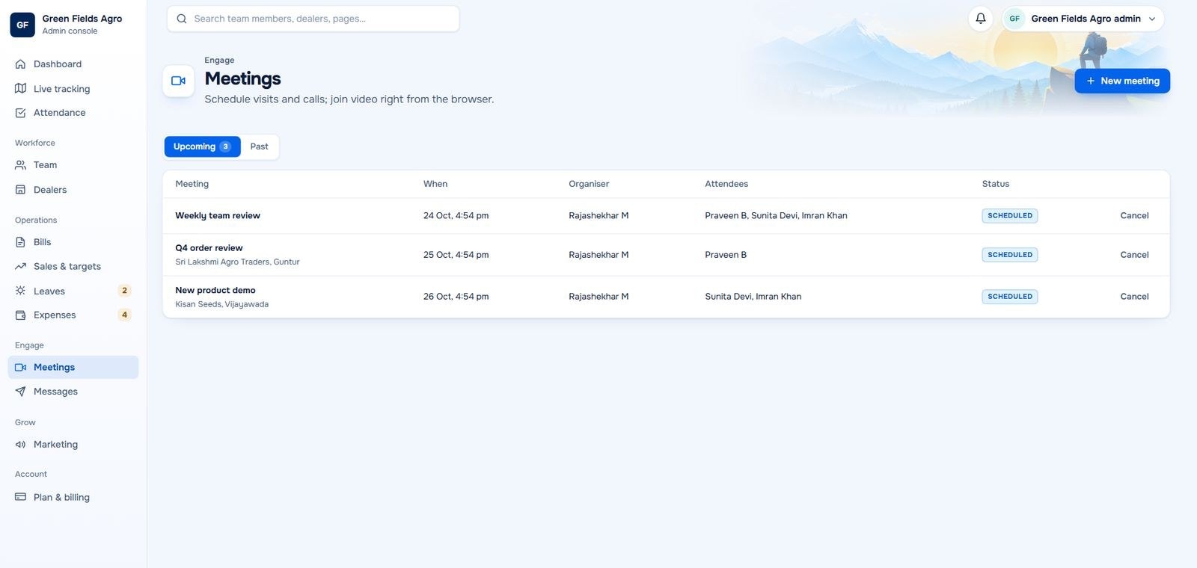Cancel the Weekly team review meeting
1197x568 pixels.
[1134, 215]
